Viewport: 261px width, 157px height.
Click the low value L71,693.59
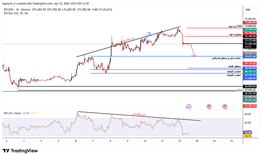69,9
